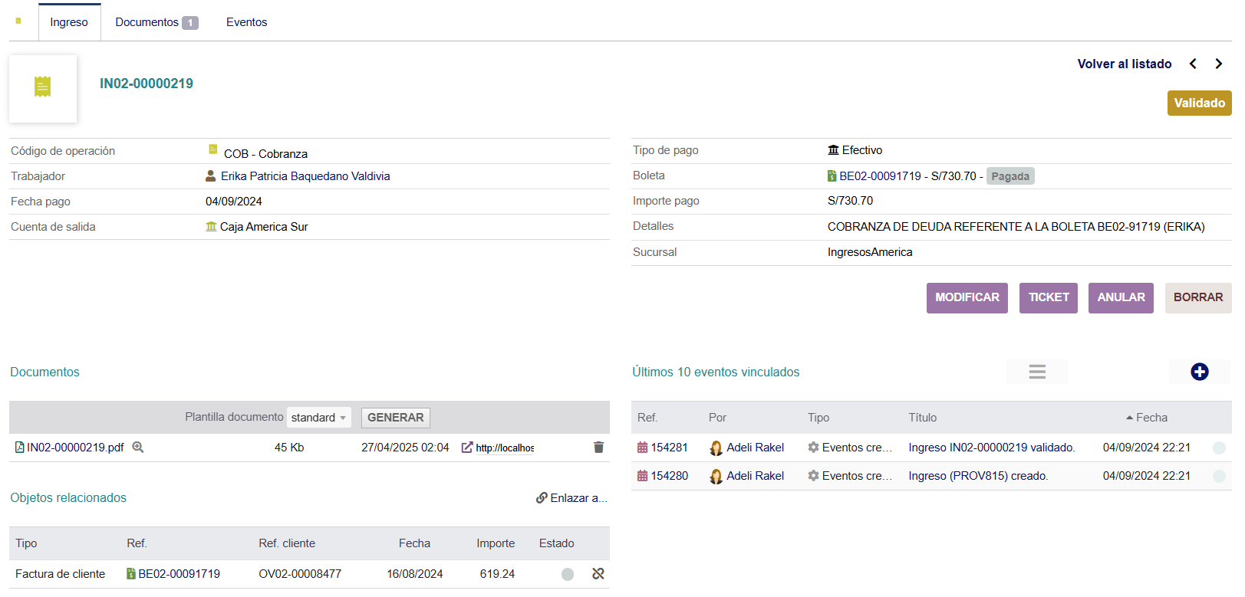Open the events list hamburger menu icon
Screen dimensions: 1245x597
[x=1037, y=372]
